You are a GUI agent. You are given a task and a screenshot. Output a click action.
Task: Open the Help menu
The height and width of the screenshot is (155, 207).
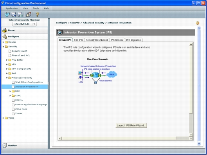tap(47, 8)
